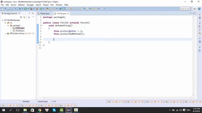This screenshot has width=202, height=113.
Task: Click the Open Perspective icon
Action: click(195, 9)
